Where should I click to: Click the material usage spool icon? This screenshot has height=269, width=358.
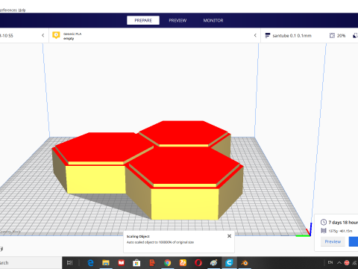tap(324, 231)
